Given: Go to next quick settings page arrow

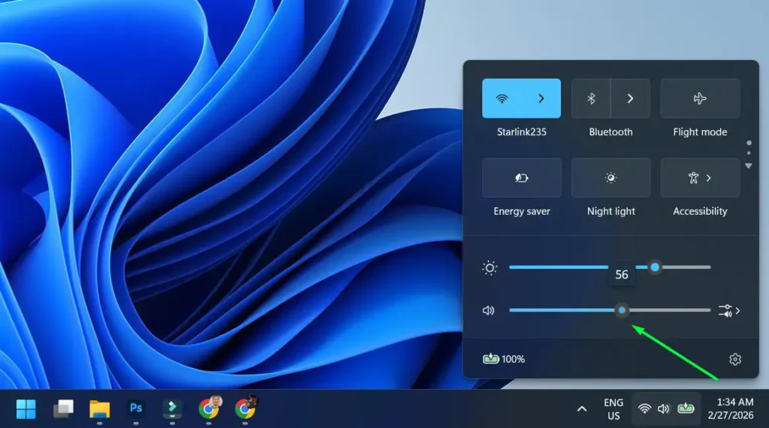Looking at the screenshot, I should [749, 166].
